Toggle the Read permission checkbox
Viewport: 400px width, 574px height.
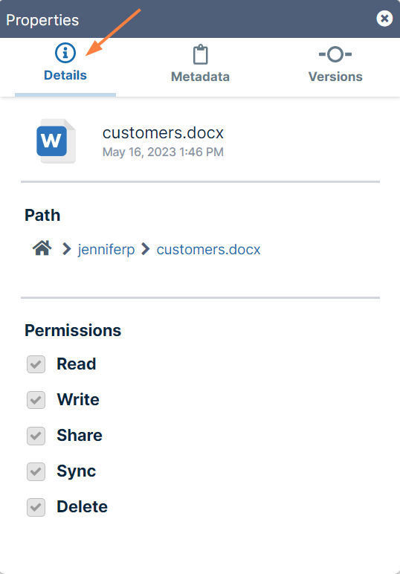click(x=36, y=364)
